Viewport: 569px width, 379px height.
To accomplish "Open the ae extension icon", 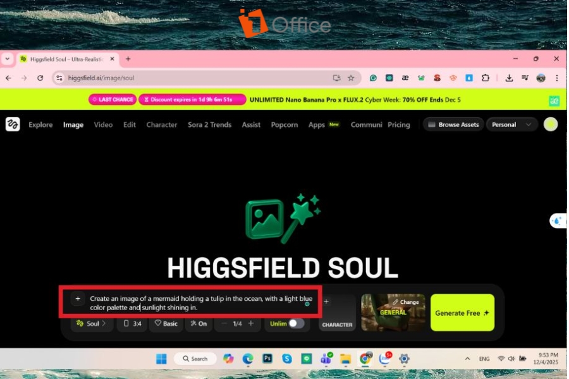I will pos(405,78).
